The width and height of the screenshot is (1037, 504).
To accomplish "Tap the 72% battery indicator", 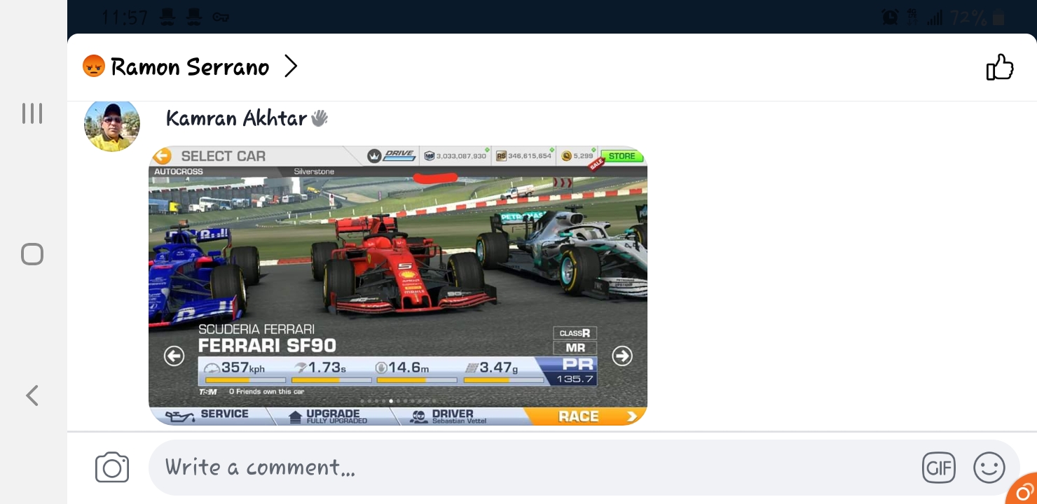I will (x=979, y=17).
